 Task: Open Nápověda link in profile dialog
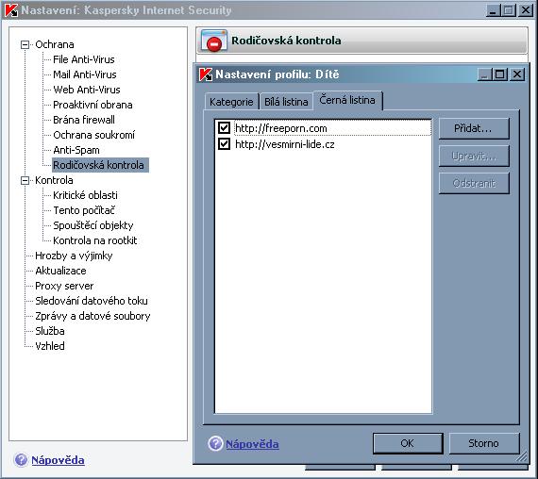click(252, 444)
